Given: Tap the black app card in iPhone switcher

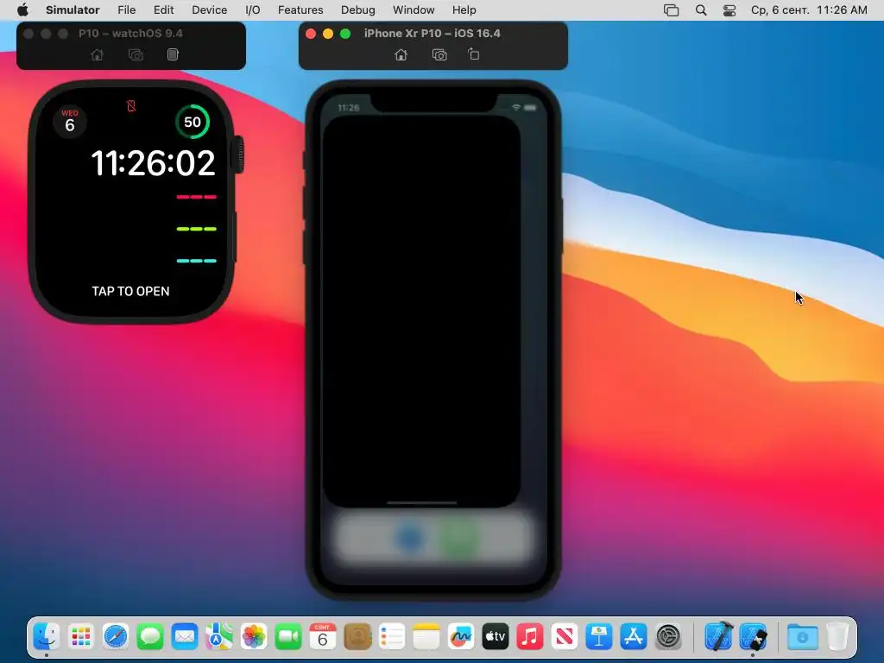Looking at the screenshot, I should (421, 311).
